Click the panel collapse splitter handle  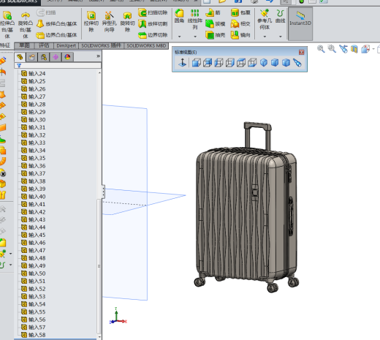(104, 192)
